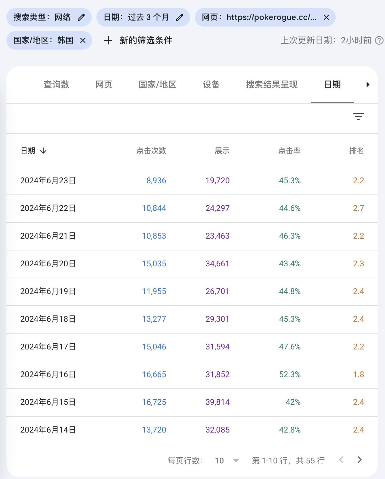Go to previous page of rows
385x479 pixels.
(341, 460)
